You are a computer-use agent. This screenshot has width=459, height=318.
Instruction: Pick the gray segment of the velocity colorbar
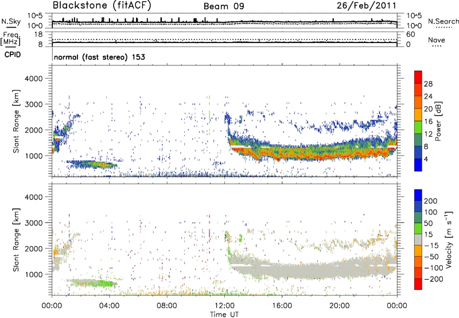click(x=418, y=240)
